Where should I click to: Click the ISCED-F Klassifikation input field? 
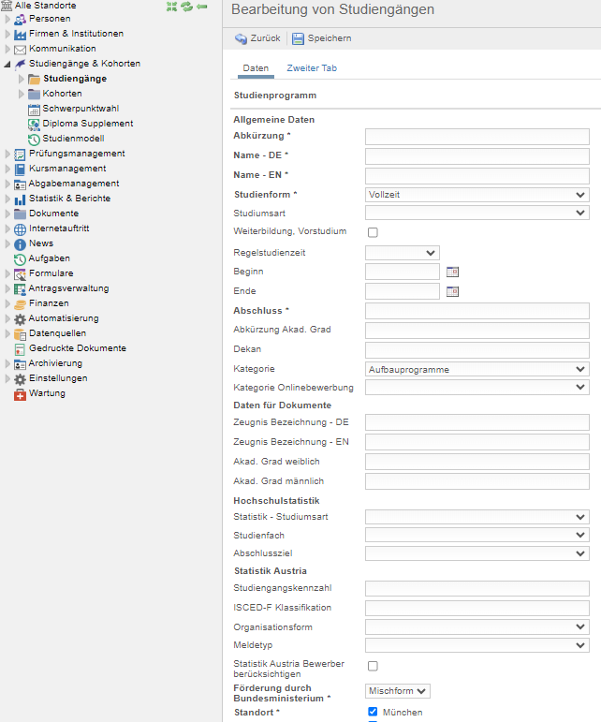[x=477, y=608]
